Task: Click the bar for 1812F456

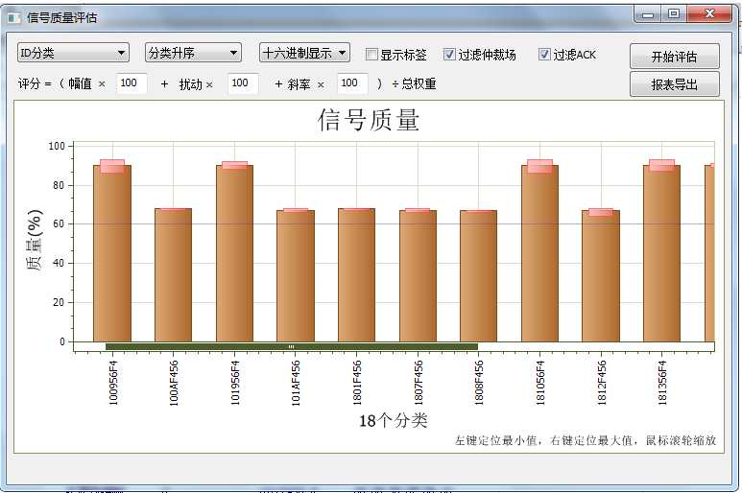Action: [601, 275]
